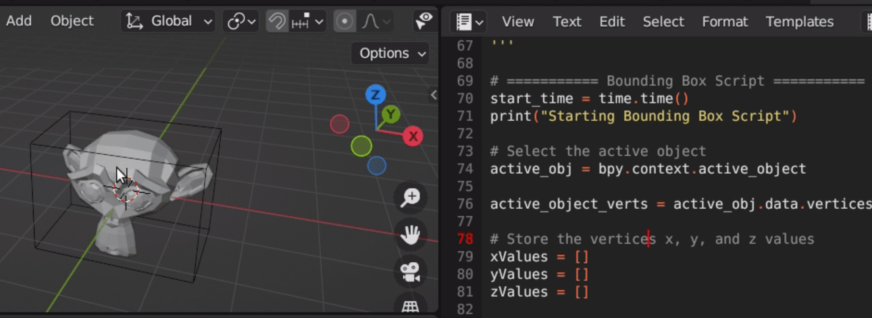Viewport: 872px width, 318px height.
Task: Click the red X axis gizmo
Action: [413, 136]
